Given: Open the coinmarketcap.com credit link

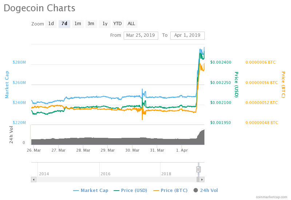Looking at the screenshot, I should [271, 197].
